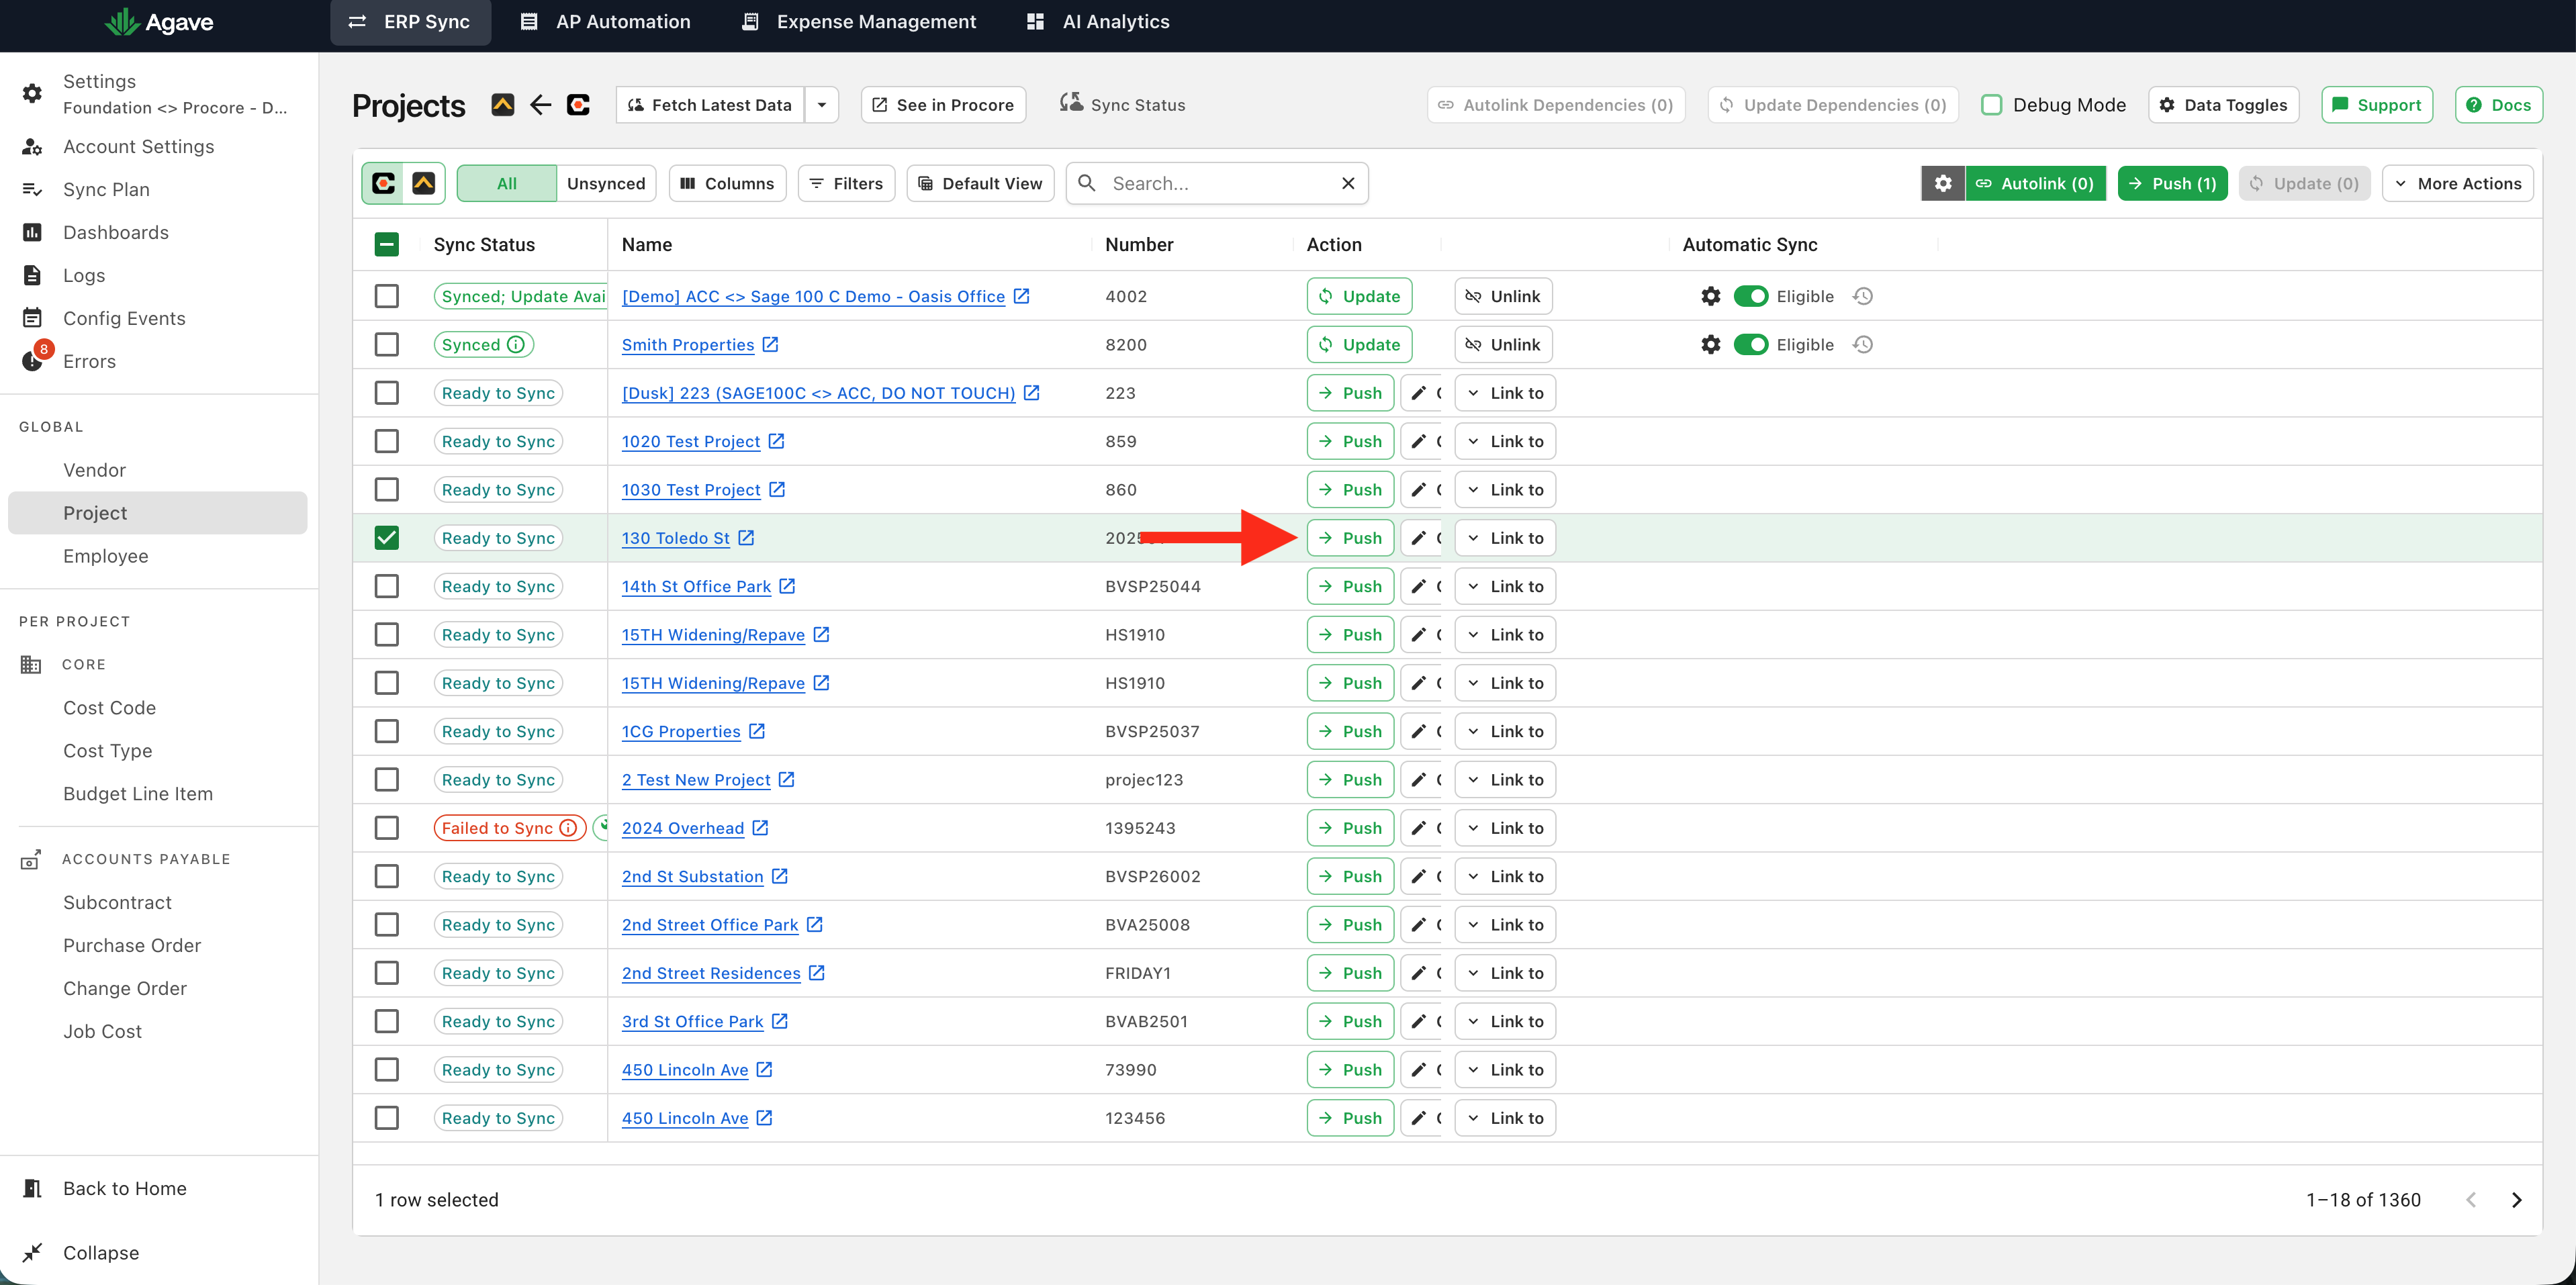The image size is (2576, 1285).
Task: Click the Foundation source toggle icon in table toolbar
Action: [x=424, y=183]
